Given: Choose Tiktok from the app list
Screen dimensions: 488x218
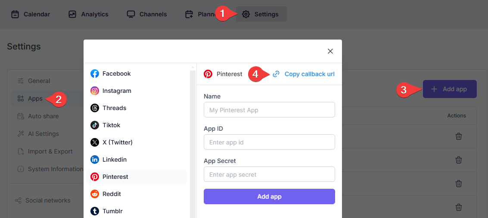Looking at the screenshot, I should coord(136,125).
